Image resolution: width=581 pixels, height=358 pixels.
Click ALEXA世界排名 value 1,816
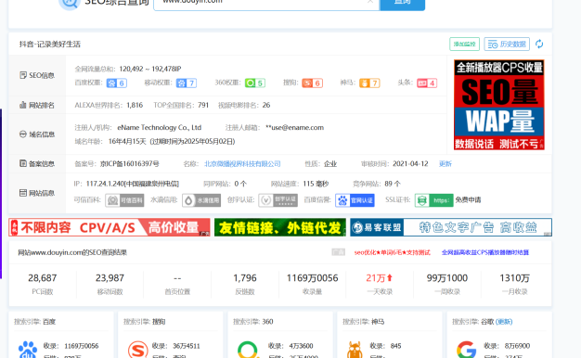pos(135,105)
